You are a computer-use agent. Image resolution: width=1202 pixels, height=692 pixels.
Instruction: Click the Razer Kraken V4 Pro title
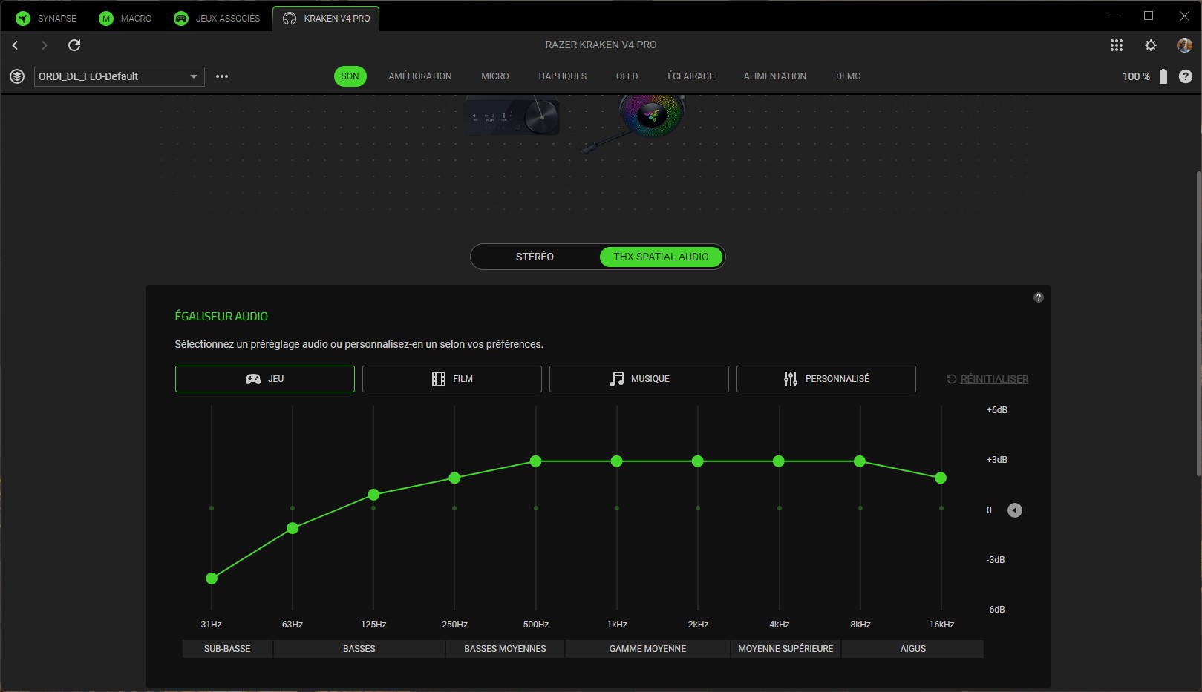(x=601, y=45)
